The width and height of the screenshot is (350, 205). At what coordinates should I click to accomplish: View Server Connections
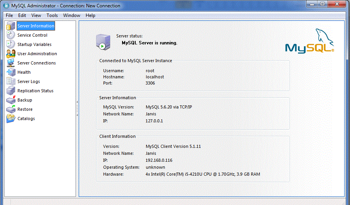pyautogui.click(x=36, y=63)
